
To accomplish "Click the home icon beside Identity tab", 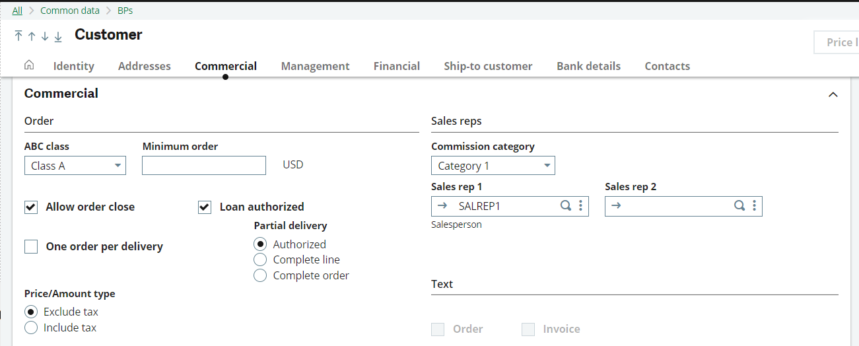I will point(29,65).
